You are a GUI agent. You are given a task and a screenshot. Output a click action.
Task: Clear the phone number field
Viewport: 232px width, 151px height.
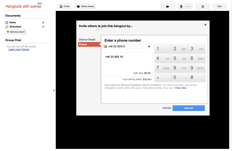(149, 46)
